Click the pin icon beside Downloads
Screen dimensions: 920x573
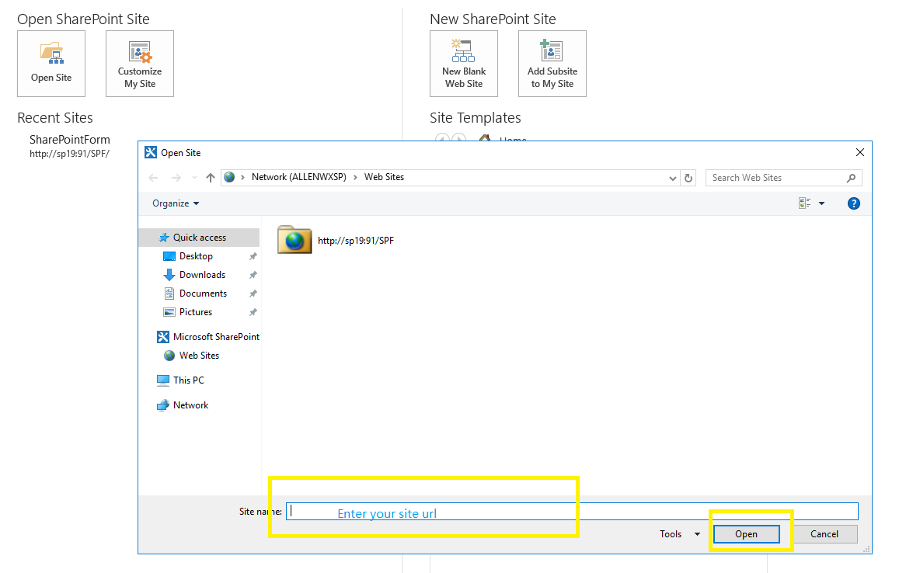(x=253, y=275)
